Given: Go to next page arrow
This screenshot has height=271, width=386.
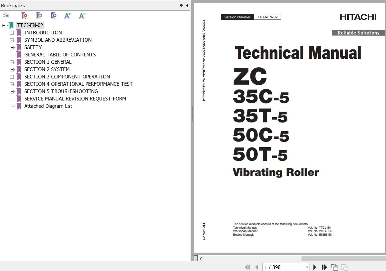Looking at the screenshot, I should [x=315, y=267].
